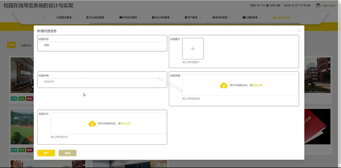Click the 深圳 weather text in header
Image resolution: width=341 pixels, height=168 pixels.
(265, 6)
